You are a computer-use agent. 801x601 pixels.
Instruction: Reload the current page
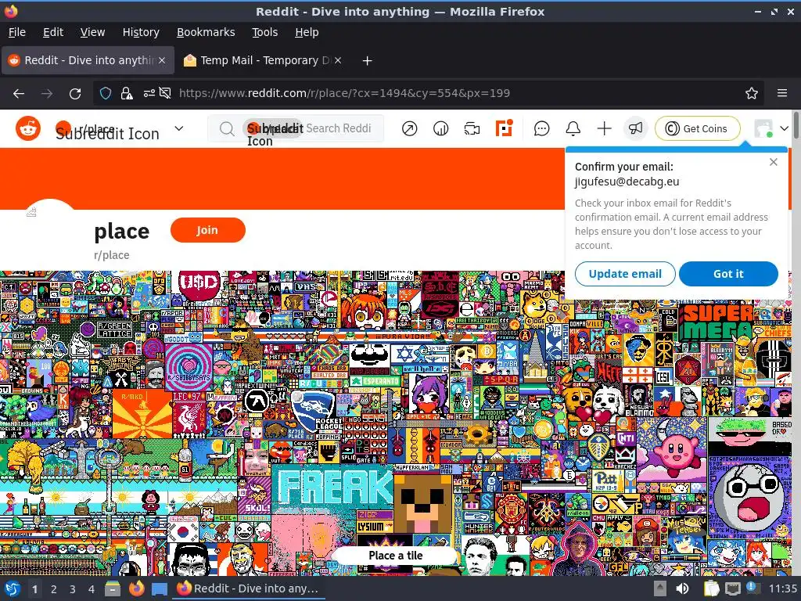pos(75,94)
